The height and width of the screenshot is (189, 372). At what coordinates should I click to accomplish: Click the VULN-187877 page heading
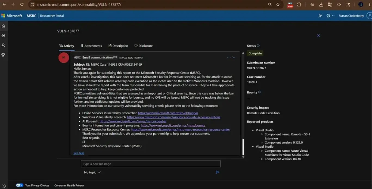pyautogui.click(x=68, y=31)
